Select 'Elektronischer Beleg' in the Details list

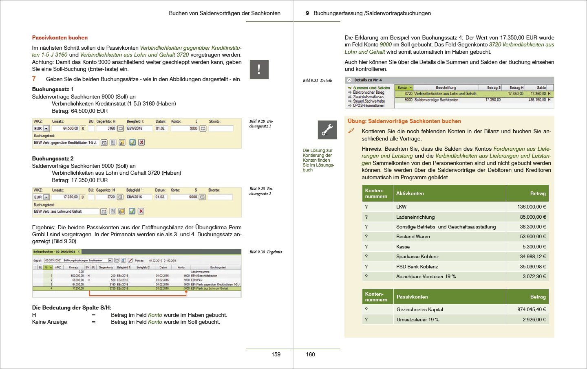[x=369, y=92]
